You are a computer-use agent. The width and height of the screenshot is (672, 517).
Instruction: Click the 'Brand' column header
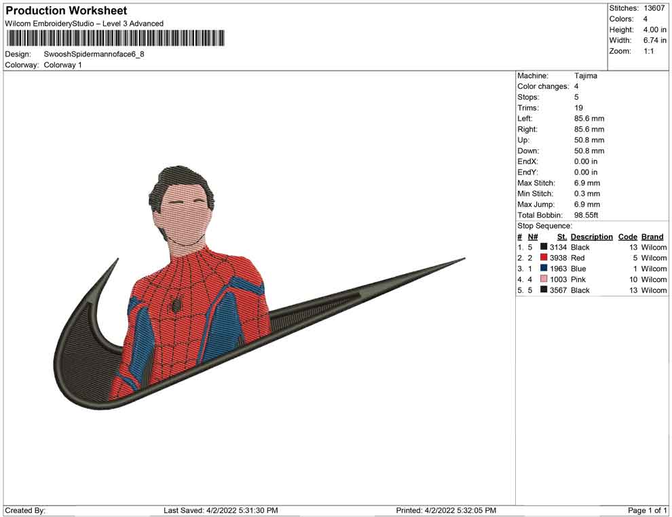point(652,237)
